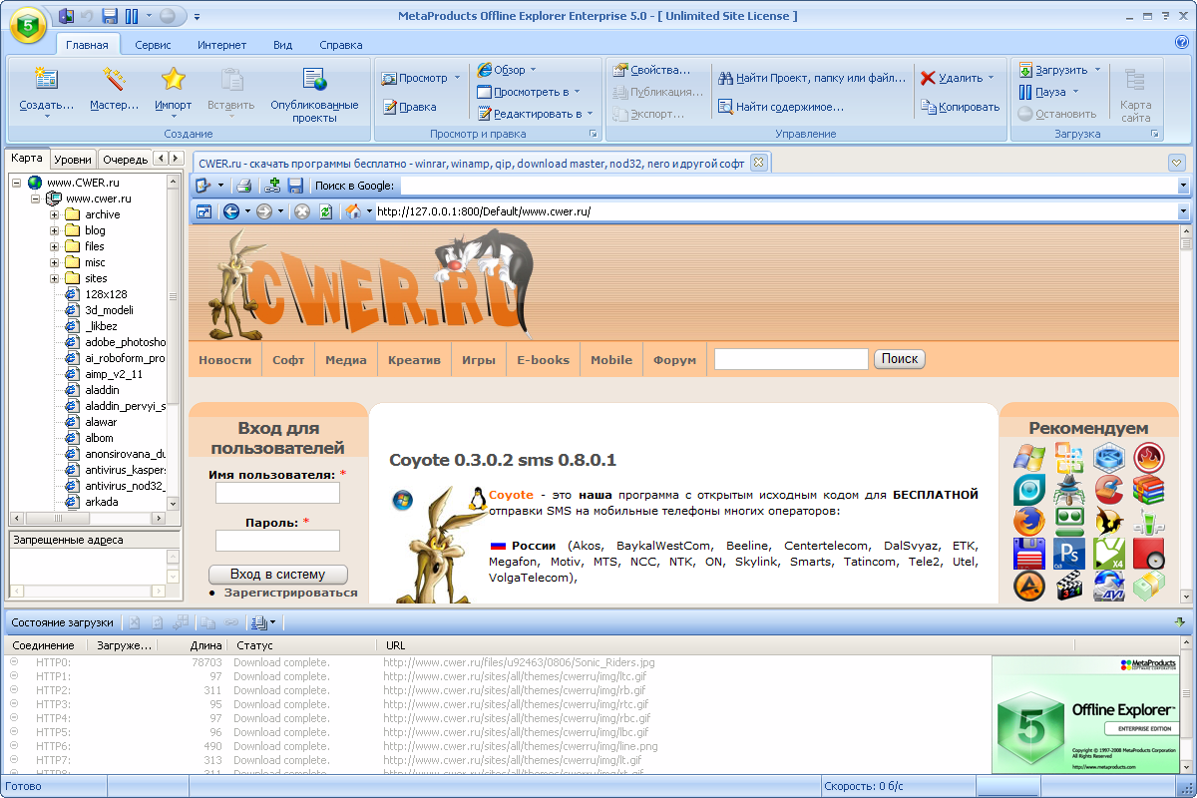Click the Карта сайта icon
The image size is (1197, 798).
click(x=1134, y=81)
